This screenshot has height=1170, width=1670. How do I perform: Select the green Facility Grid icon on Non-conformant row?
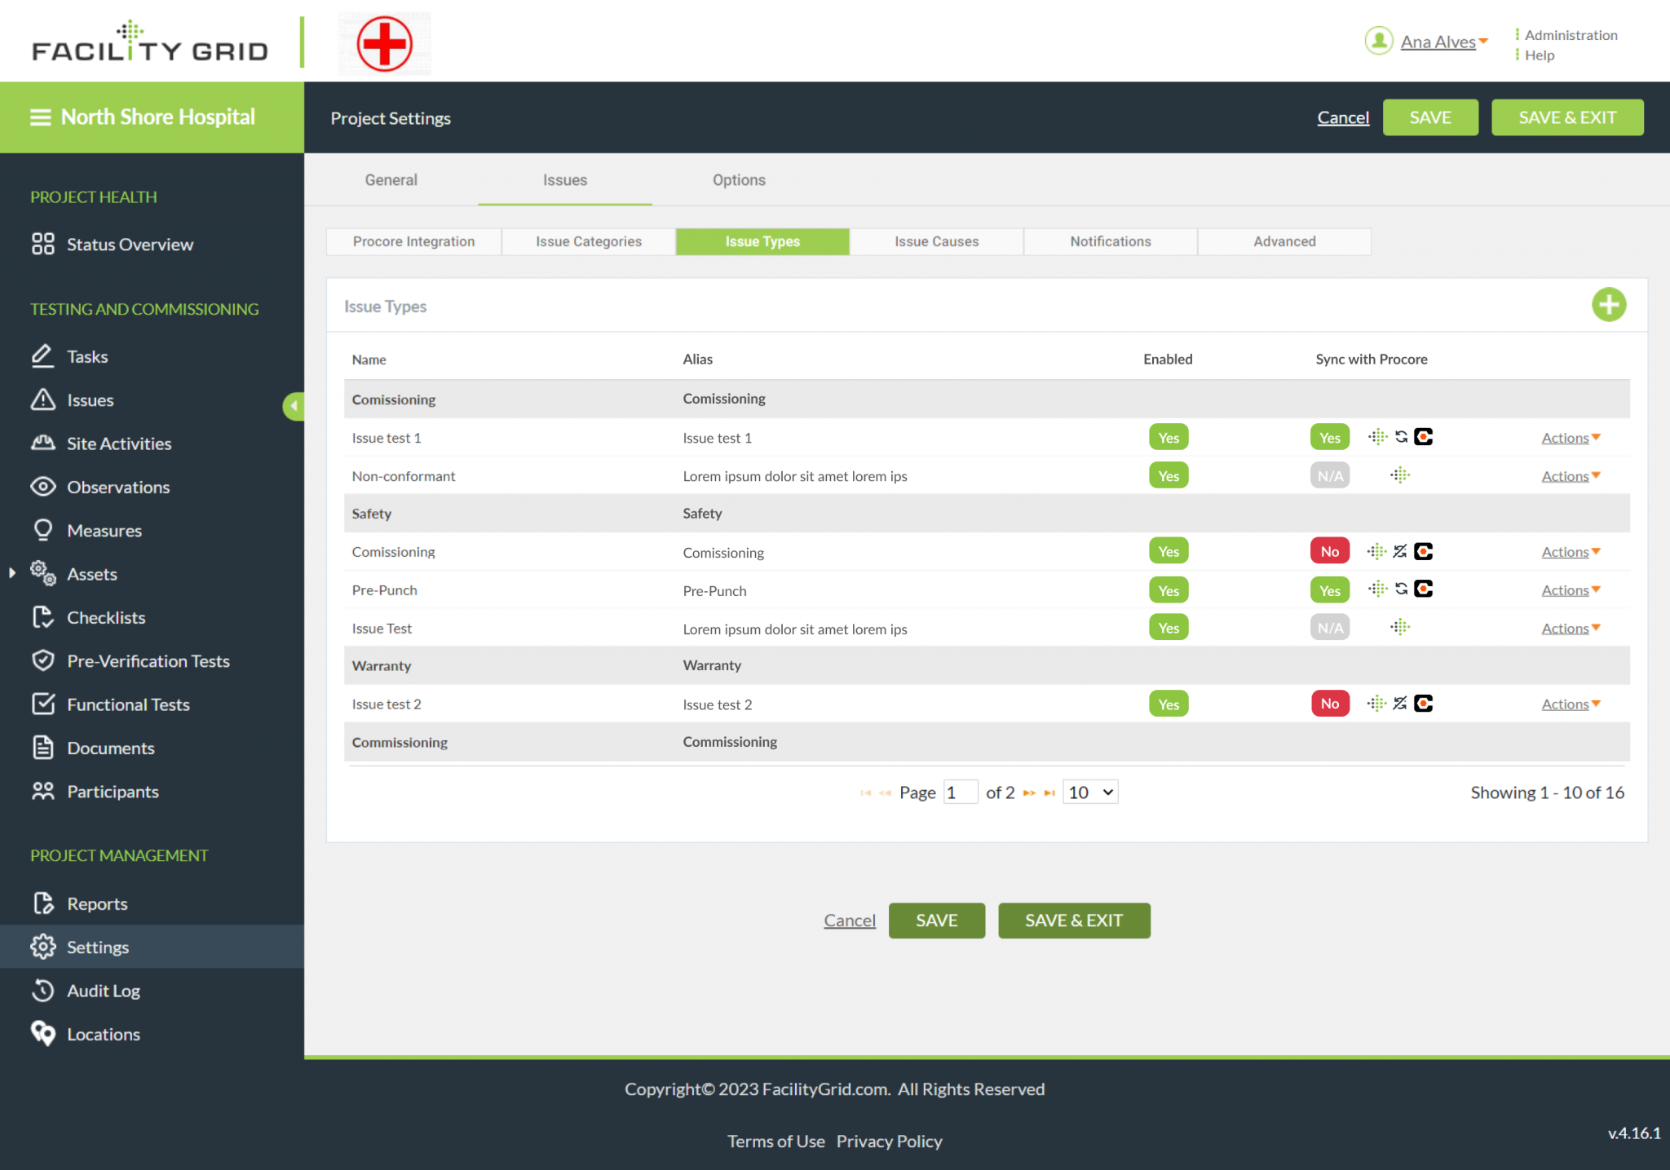[1399, 475]
